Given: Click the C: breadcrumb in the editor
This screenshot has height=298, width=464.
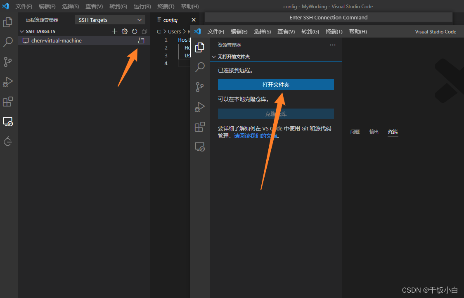Looking at the screenshot, I should pos(159,31).
